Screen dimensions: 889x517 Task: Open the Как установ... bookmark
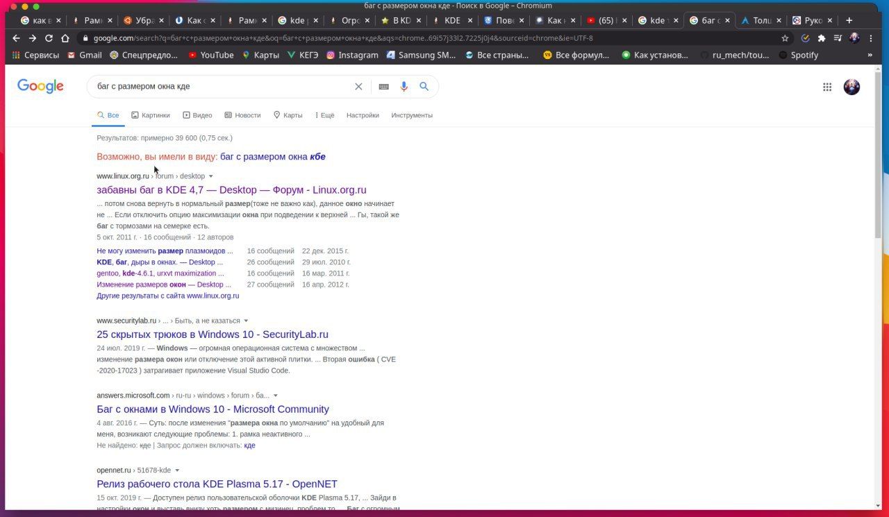tap(654, 55)
